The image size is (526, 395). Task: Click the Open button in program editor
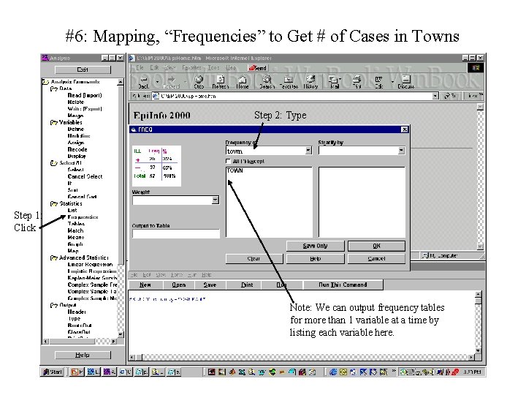(179, 285)
